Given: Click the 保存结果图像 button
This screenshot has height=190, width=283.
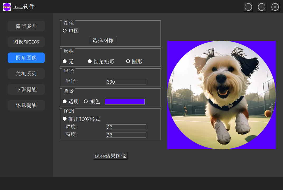Looking at the screenshot, I should coord(110,156).
